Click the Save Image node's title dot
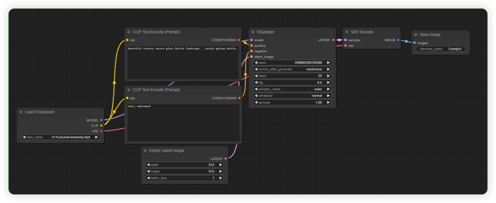The height and width of the screenshot is (203, 496). tap(416, 35)
